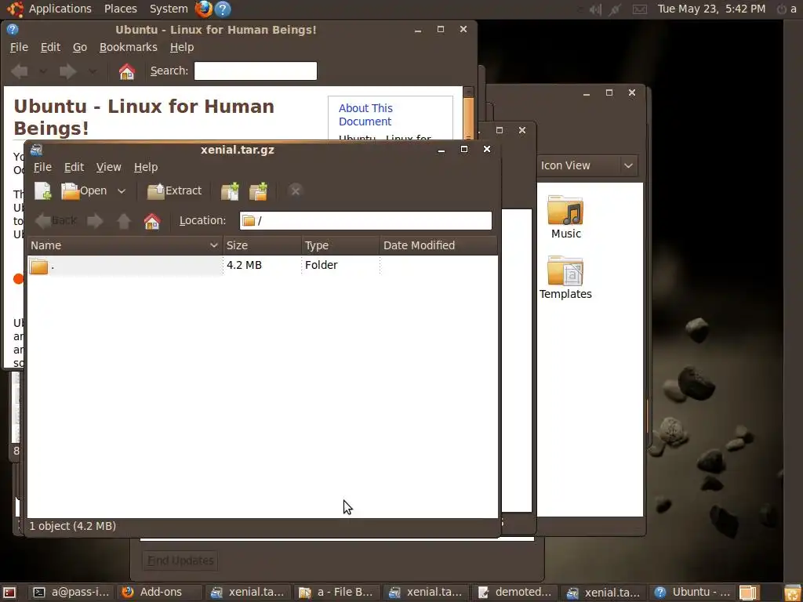803x602 pixels.
Task: Launch Firefox from the top panel icon
Action: 204,9
